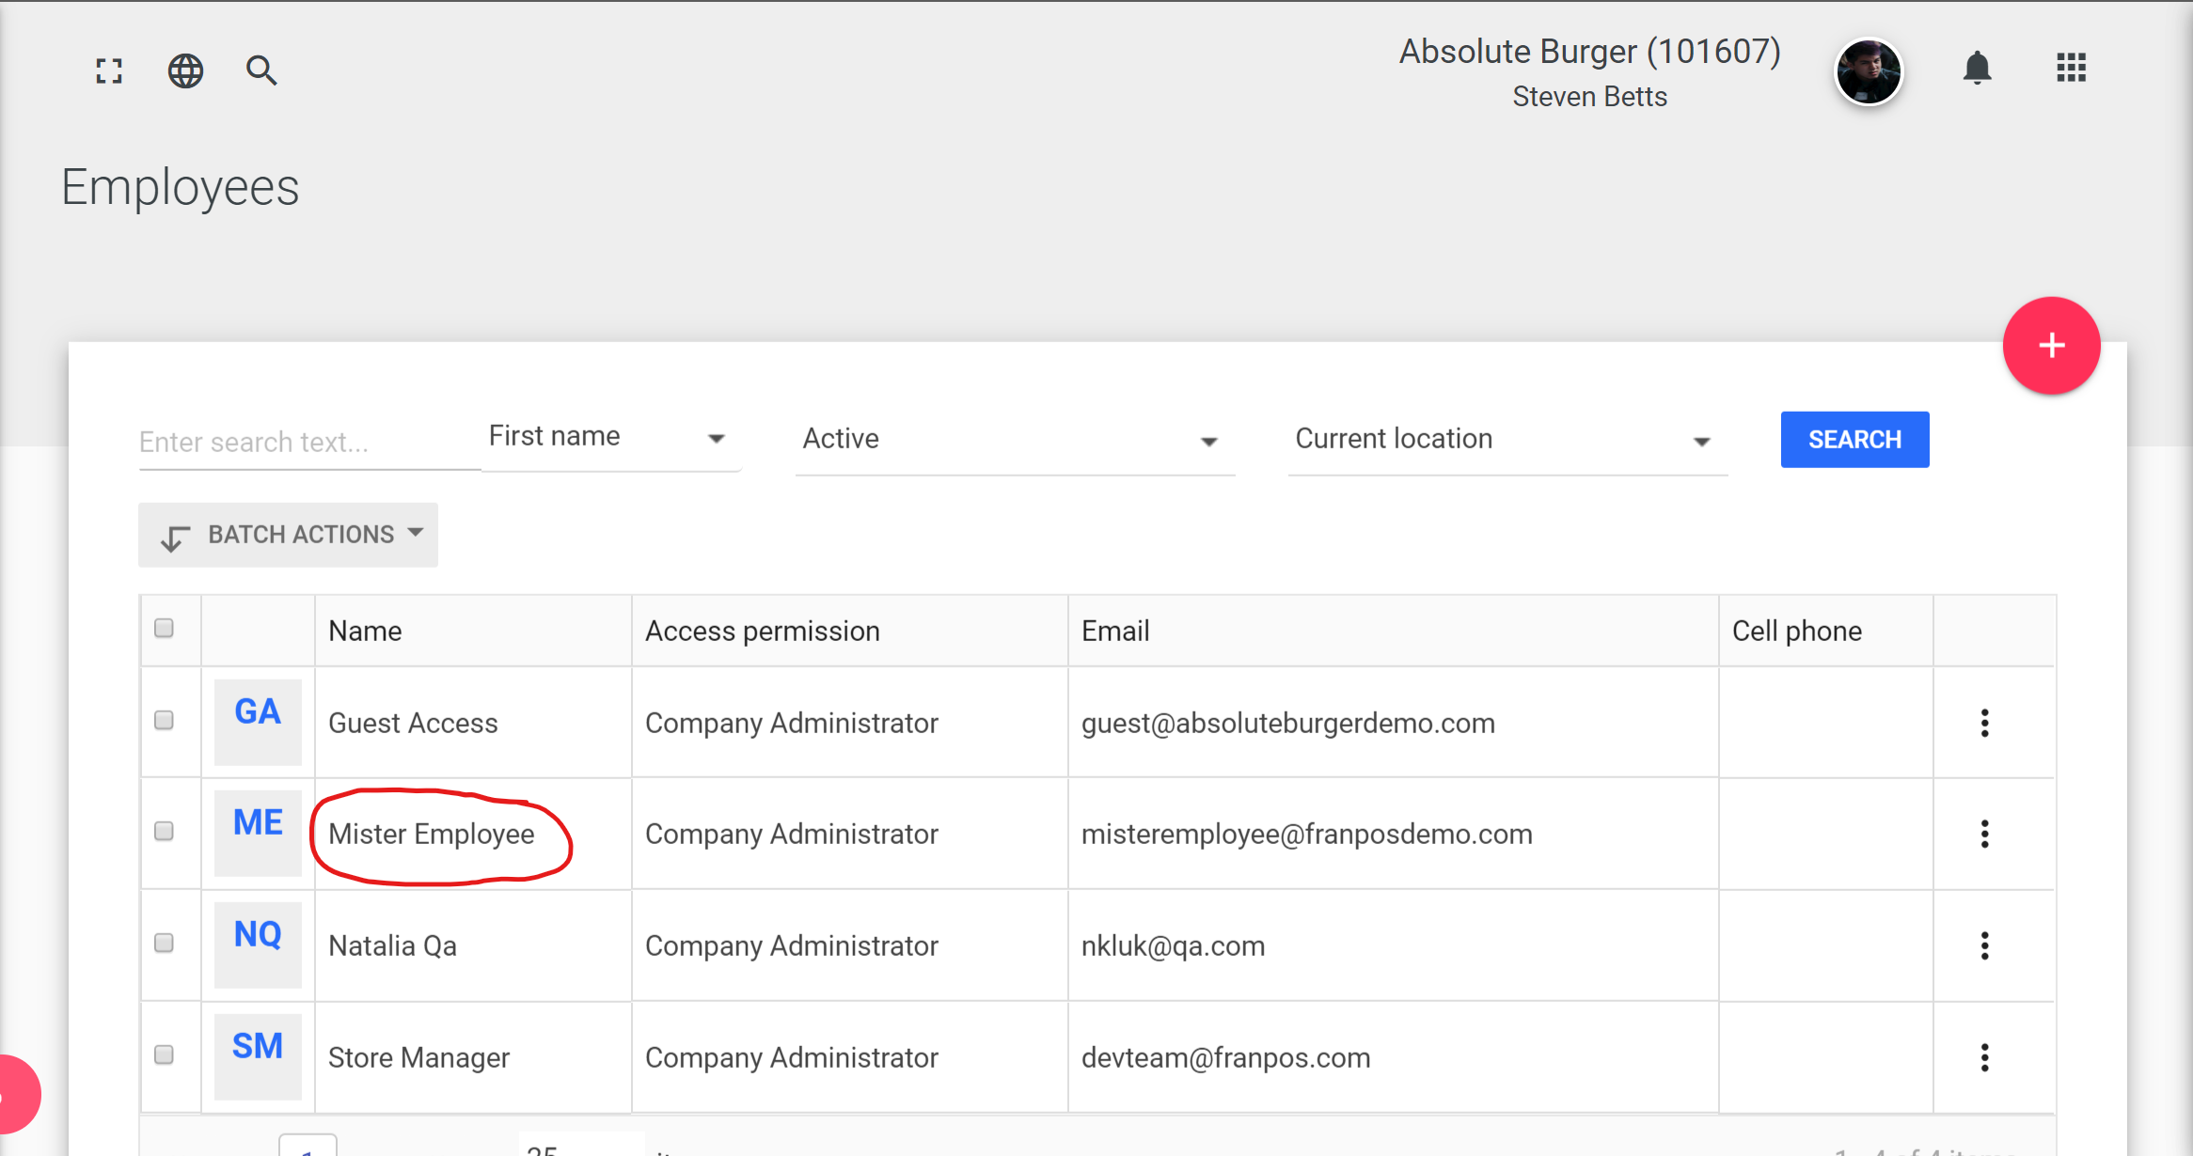The image size is (2193, 1156).
Task: Open the language globe icon
Action: 185,70
